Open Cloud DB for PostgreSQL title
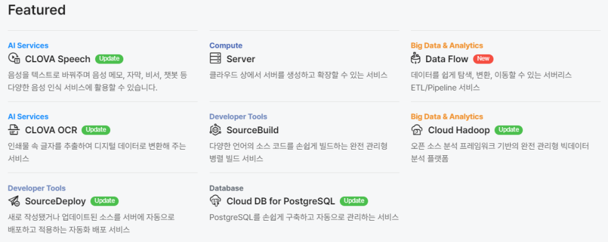Viewport: 608px width, 242px height. [x=281, y=201]
